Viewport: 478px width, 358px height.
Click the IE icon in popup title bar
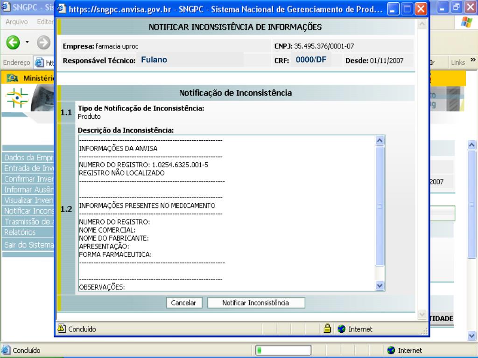pos(62,9)
